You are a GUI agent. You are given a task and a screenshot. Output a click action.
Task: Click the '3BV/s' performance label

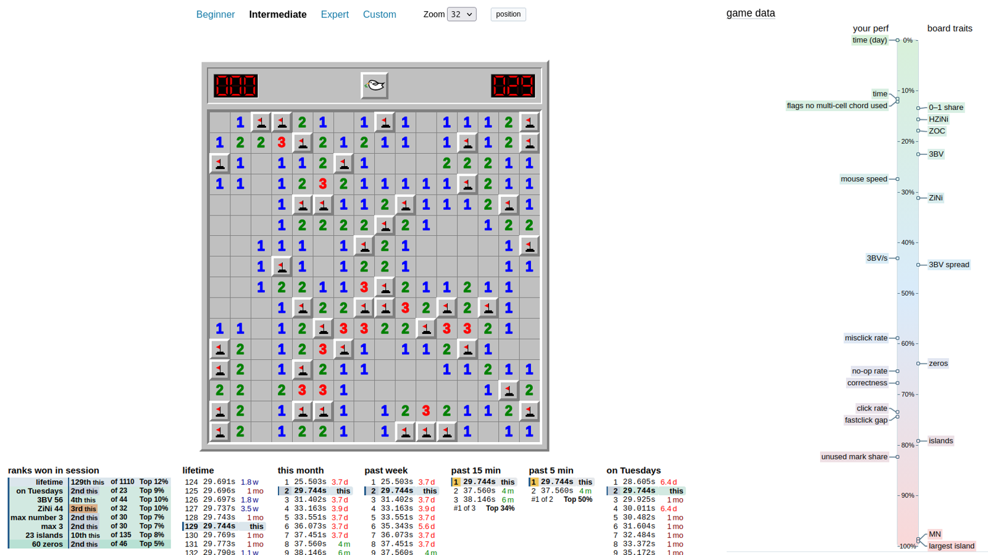pyautogui.click(x=877, y=258)
